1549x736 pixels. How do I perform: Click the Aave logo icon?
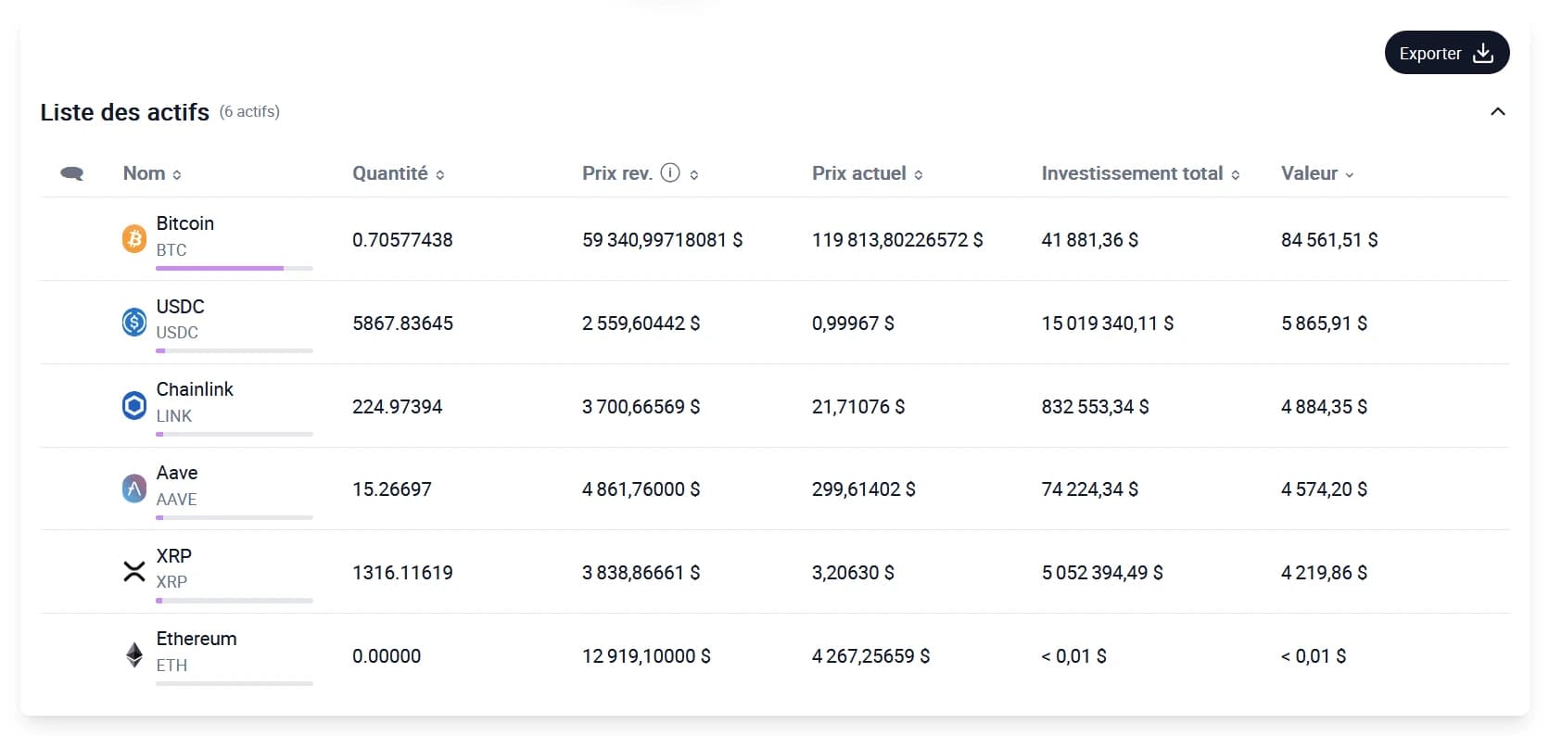coord(134,489)
